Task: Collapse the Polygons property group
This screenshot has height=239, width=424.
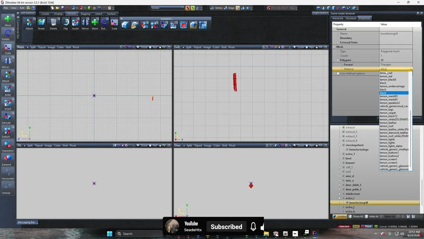Action: pos(338,60)
